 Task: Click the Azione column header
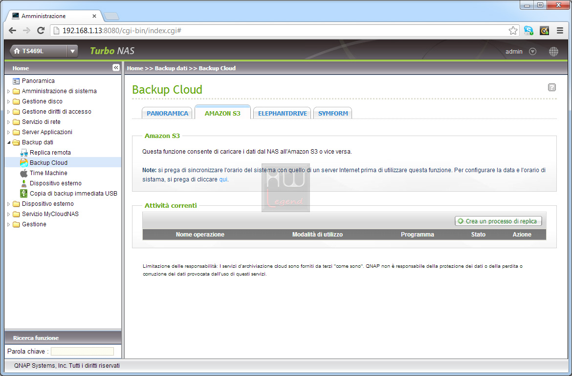coord(522,235)
